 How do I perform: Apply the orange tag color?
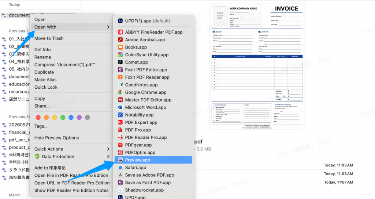[47, 117]
